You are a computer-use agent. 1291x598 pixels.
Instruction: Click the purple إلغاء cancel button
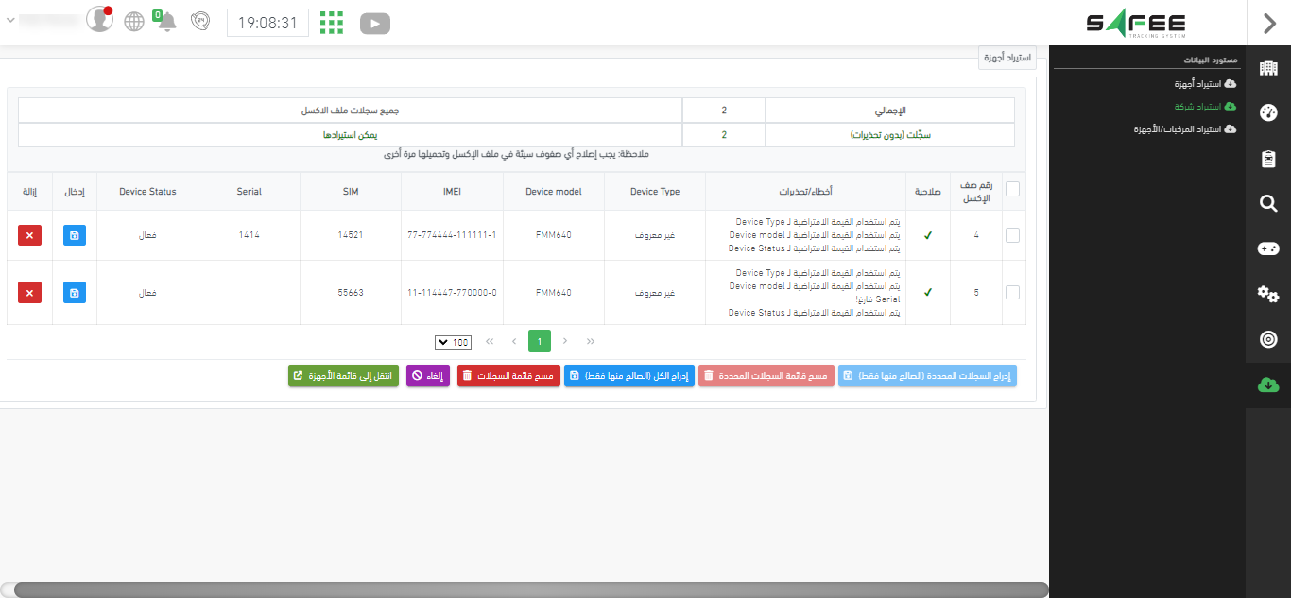[428, 376]
